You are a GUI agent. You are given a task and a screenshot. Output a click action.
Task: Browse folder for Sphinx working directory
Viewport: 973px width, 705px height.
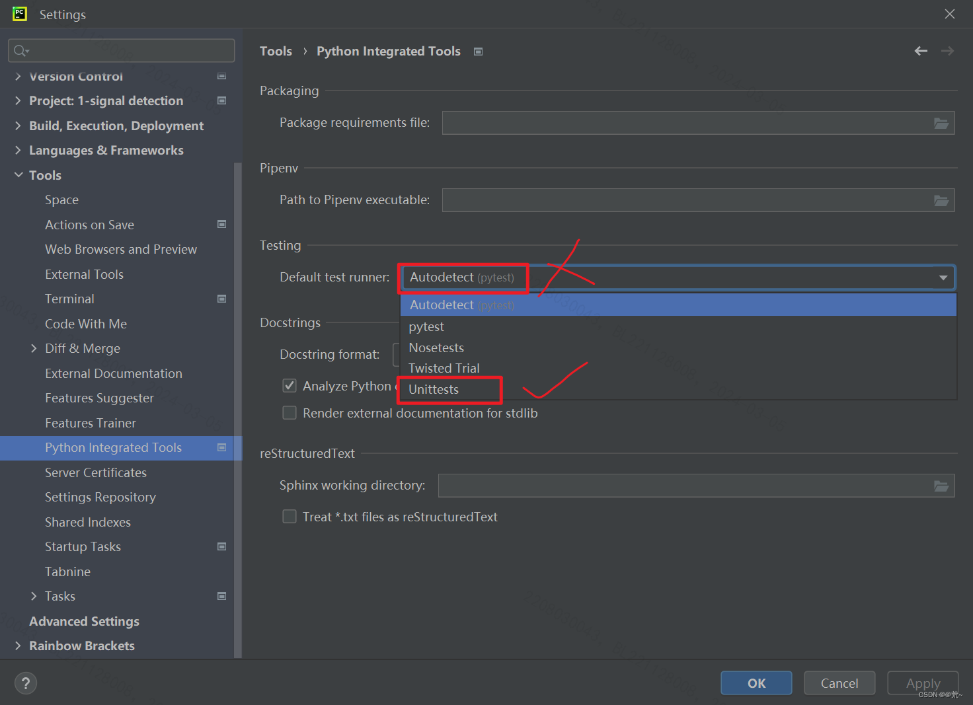[941, 486]
